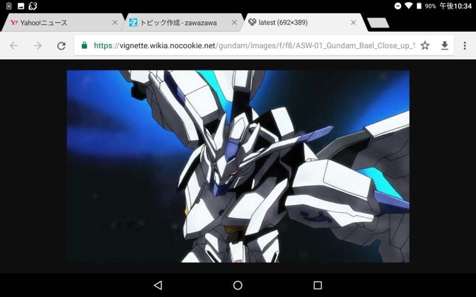Viewport: 476px width, 297px height.
Task: Close the Yahoo!ニュース tab
Action: coord(115,22)
